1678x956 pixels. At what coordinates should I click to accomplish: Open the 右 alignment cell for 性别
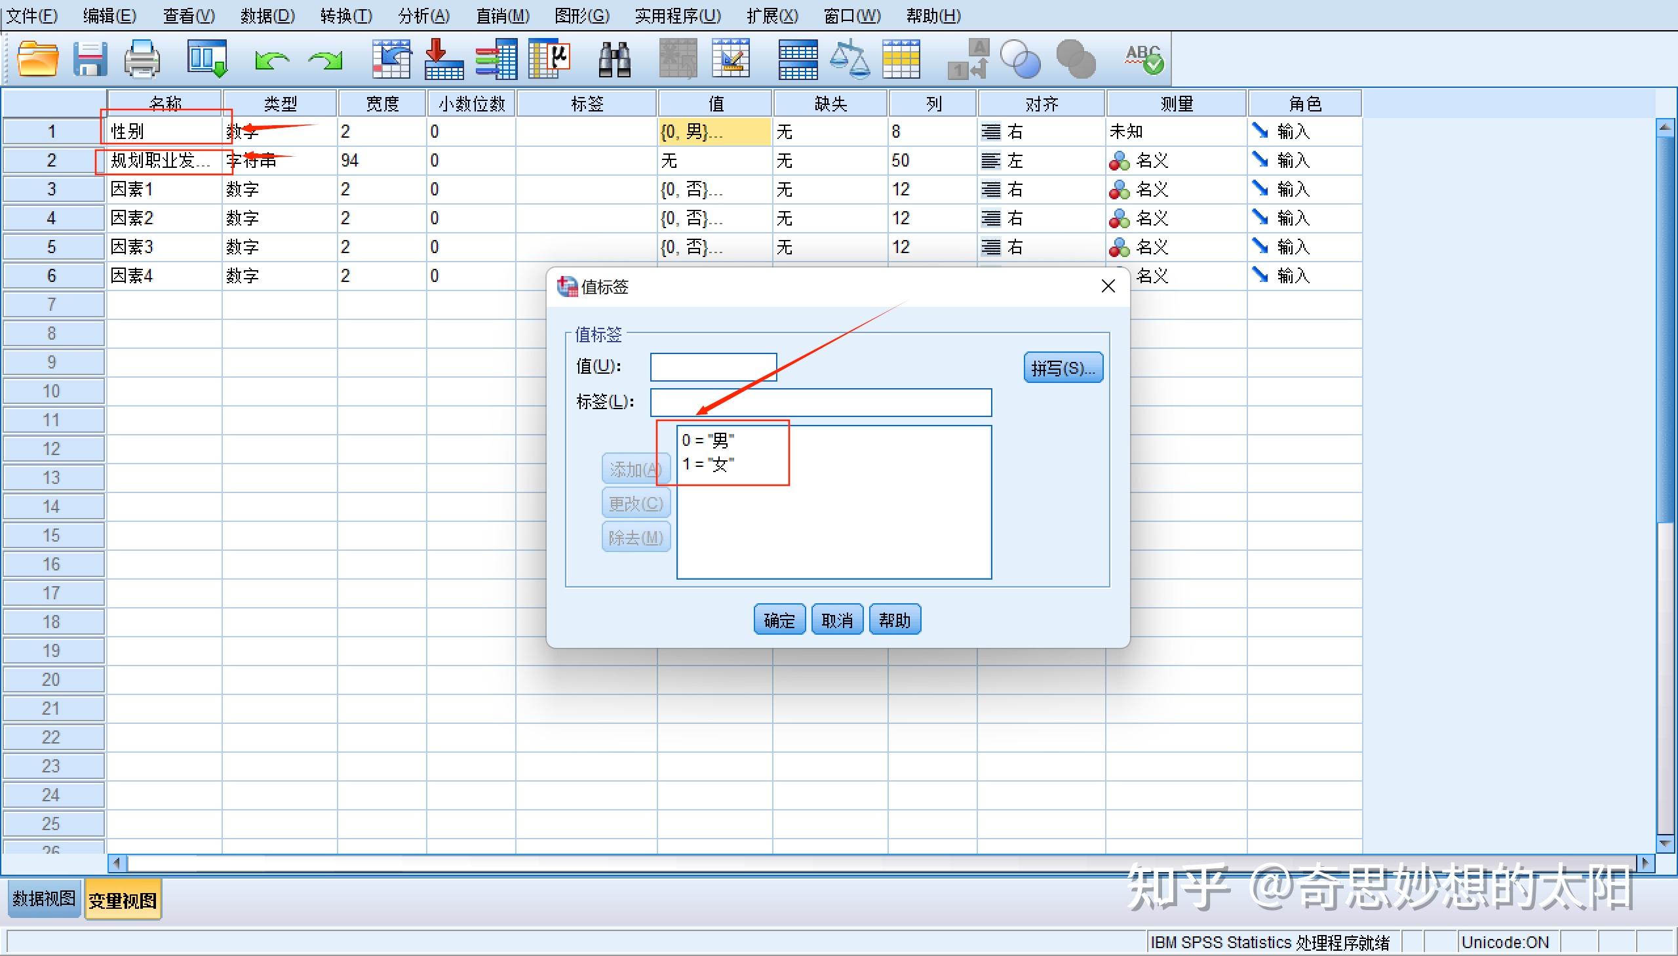[x=1042, y=131]
